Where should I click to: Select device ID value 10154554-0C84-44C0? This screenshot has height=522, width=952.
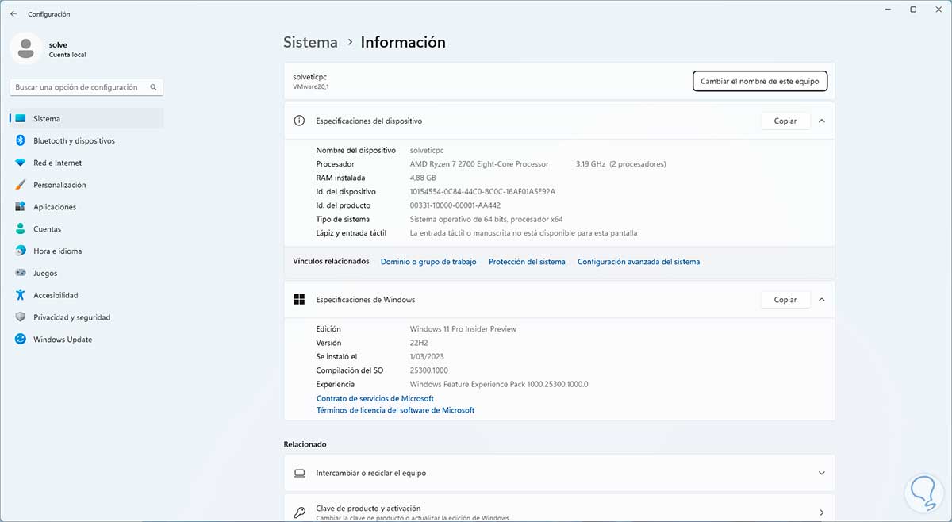tap(482, 192)
